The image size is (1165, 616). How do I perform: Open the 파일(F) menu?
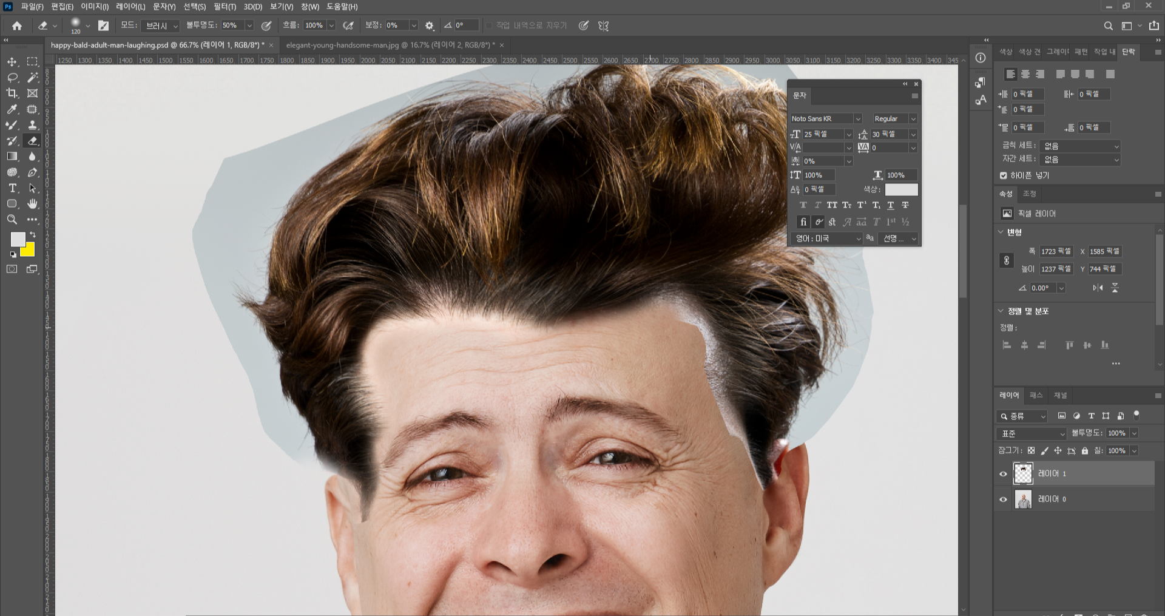[32, 7]
